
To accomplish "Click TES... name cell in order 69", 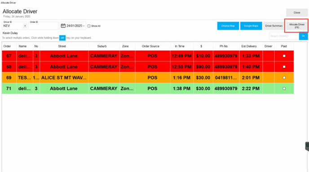I will 25,78.
